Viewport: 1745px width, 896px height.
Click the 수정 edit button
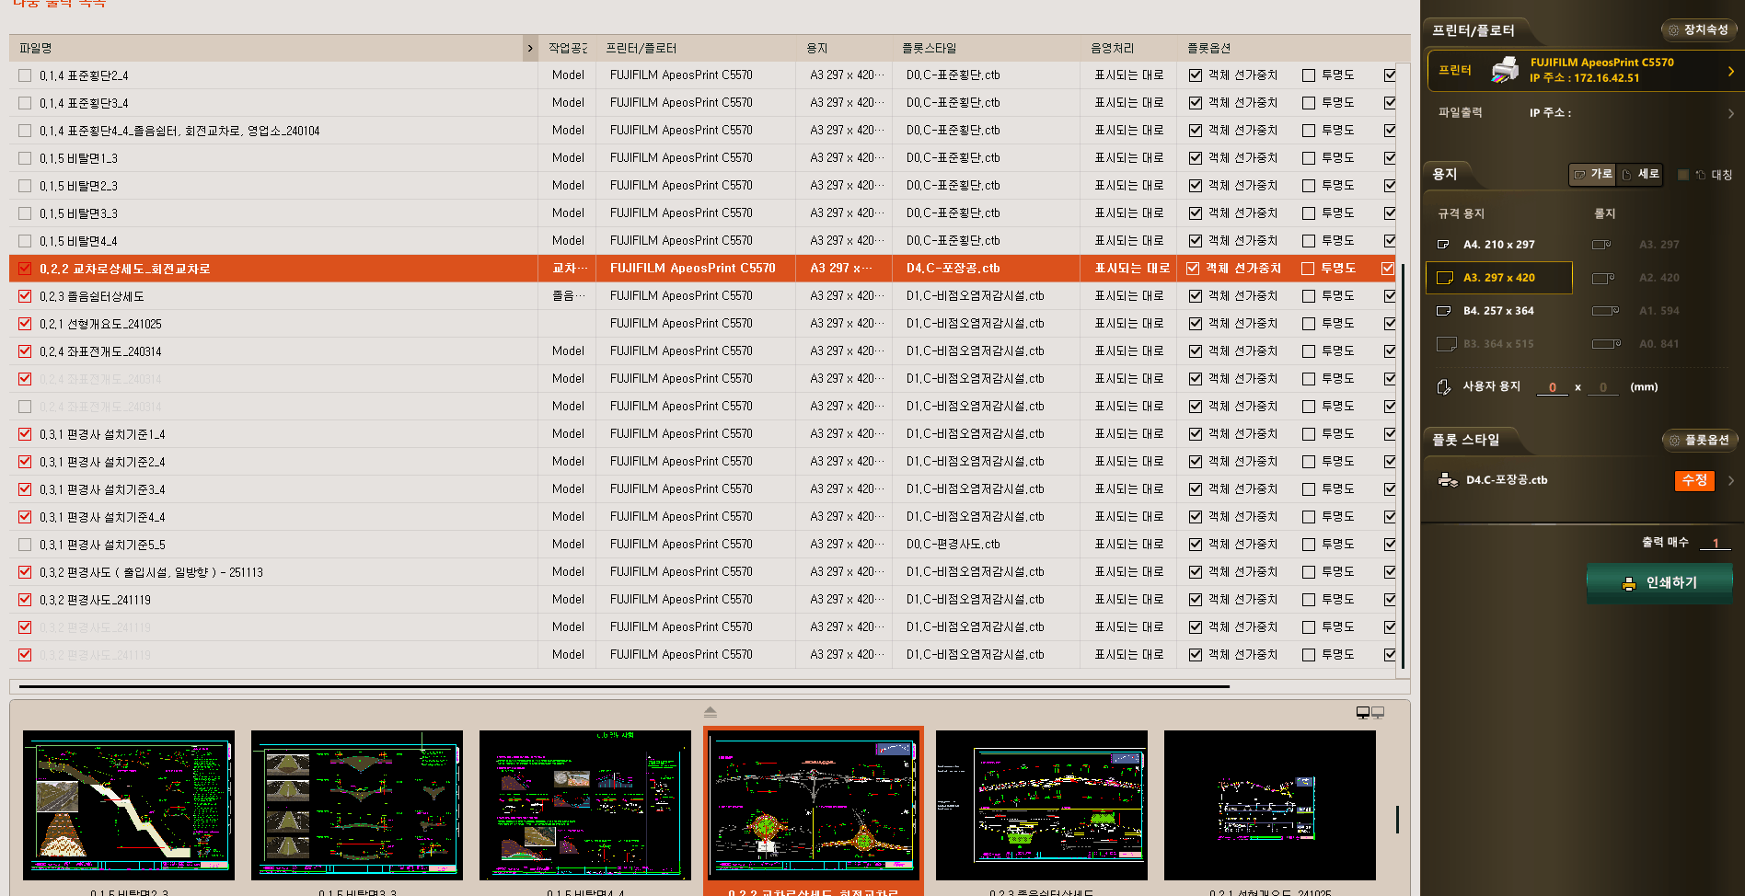1694,480
